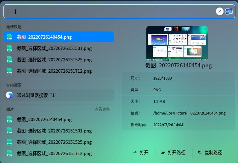Click PNG icon of 图片 section 140454 file
The height and width of the screenshot is (163, 238).
pyautogui.click(x=9, y=120)
